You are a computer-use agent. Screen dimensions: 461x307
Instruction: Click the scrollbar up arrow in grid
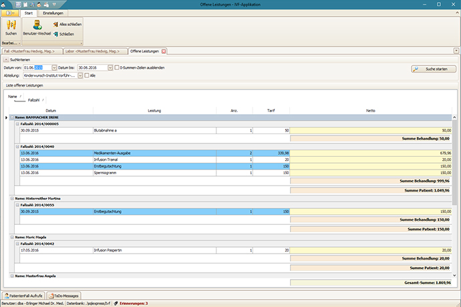coord(454,117)
